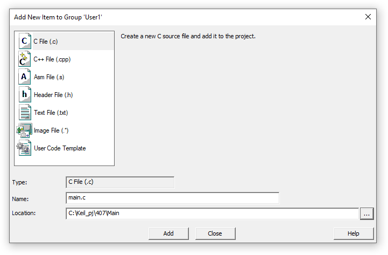Select 'Asm File (.s)' label in list
Screen dimensions: 388x255
49,77
